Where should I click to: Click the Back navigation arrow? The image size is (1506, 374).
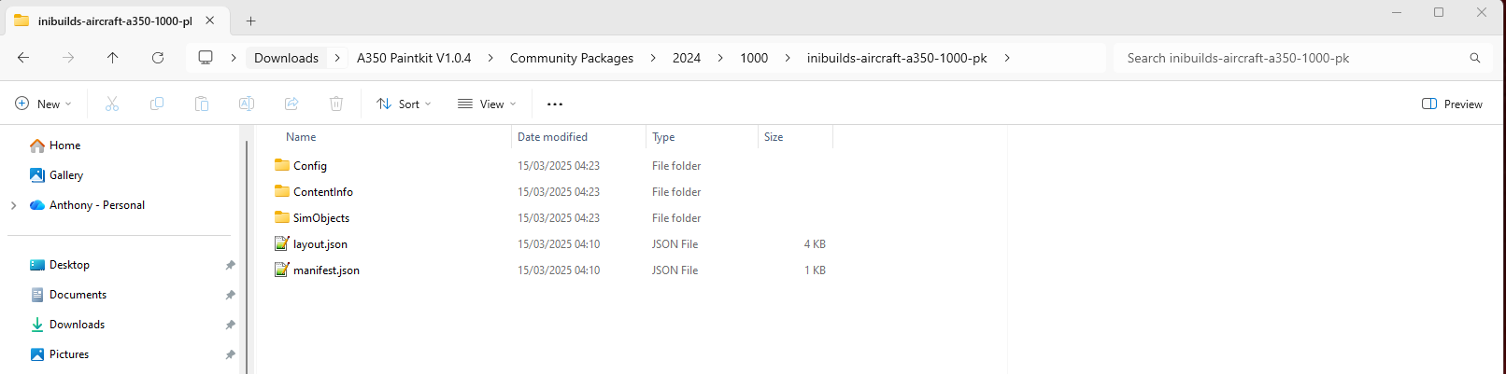pyautogui.click(x=23, y=58)
